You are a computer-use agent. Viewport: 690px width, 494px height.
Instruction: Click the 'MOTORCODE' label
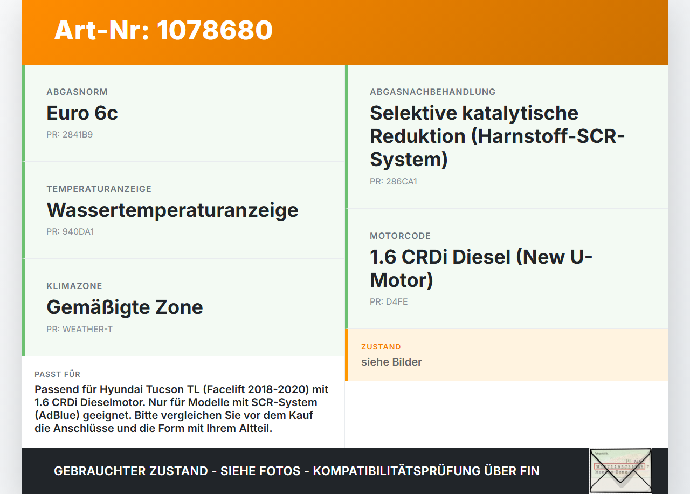click(x=401, y=236)
